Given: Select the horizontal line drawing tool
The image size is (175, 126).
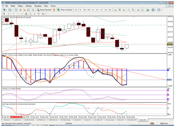Looking at the screenshot, I should pyautogui.click(x=18, y=14).
